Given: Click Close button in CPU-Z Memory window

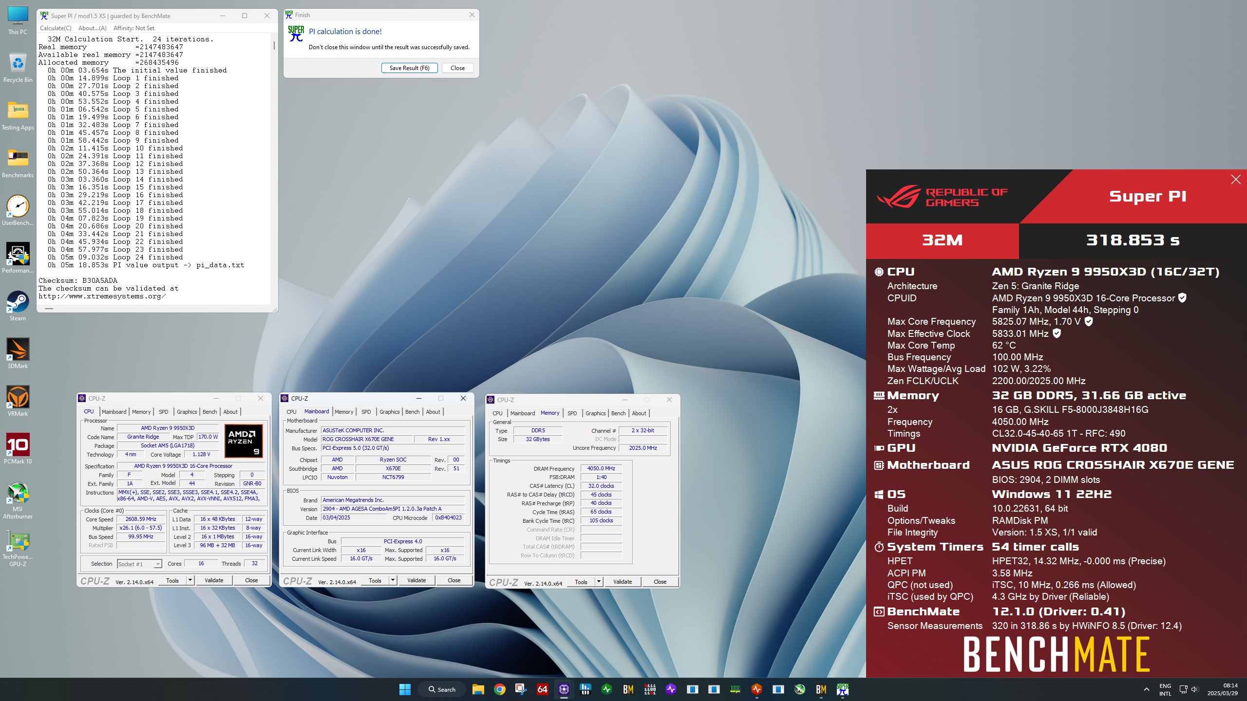Looking at the screenshot, I should click(x=660, y=582).
